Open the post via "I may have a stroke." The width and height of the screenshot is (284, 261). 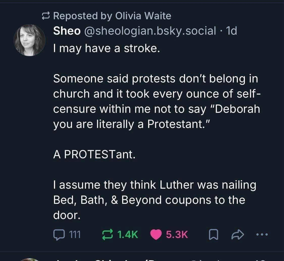coord(106,48)
